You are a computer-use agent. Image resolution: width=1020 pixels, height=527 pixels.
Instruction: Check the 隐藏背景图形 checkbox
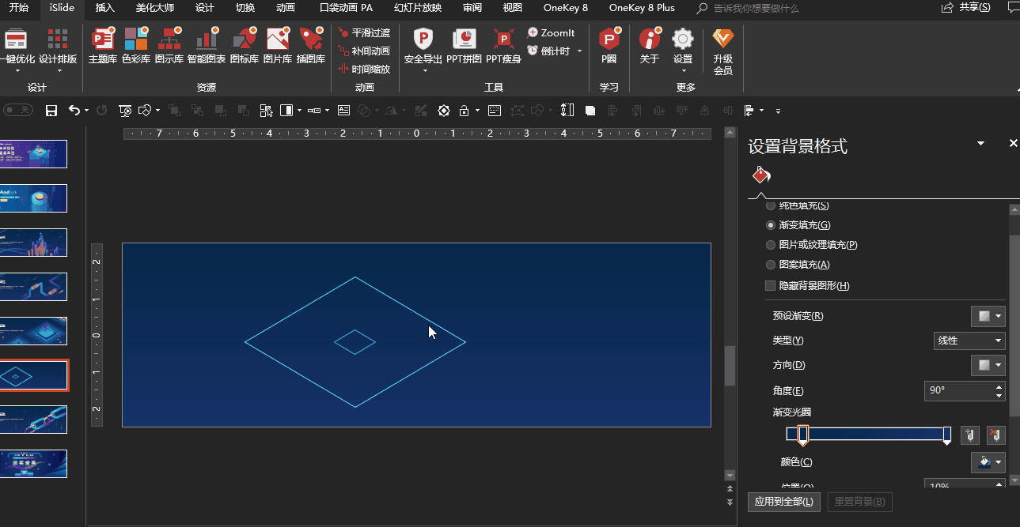(771, 286)
